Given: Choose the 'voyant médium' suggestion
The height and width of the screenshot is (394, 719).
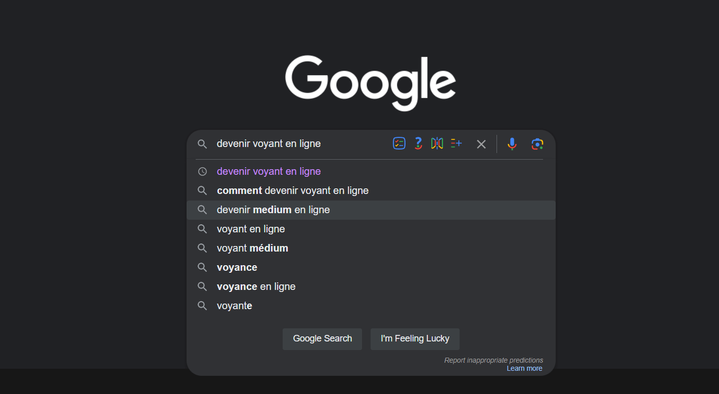Looking at the screenshot, I should (x=371, y=248).
